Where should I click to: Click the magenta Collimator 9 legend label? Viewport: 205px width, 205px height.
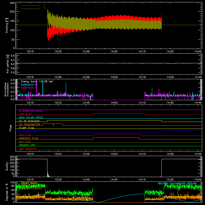[29, 88]
